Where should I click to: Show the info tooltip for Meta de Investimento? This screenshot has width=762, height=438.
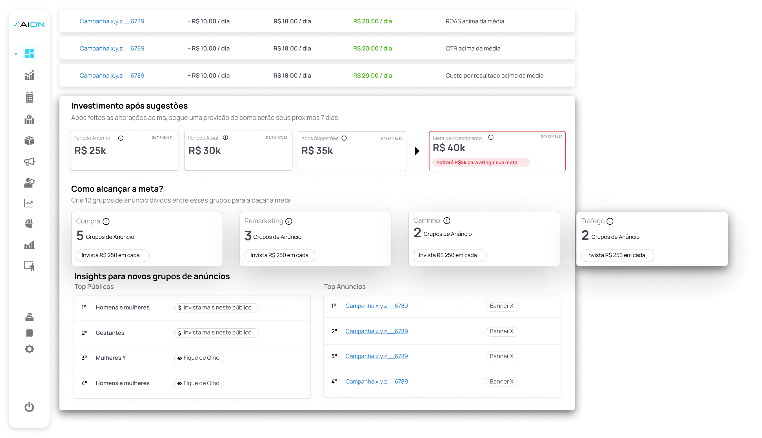click(491, 137)
